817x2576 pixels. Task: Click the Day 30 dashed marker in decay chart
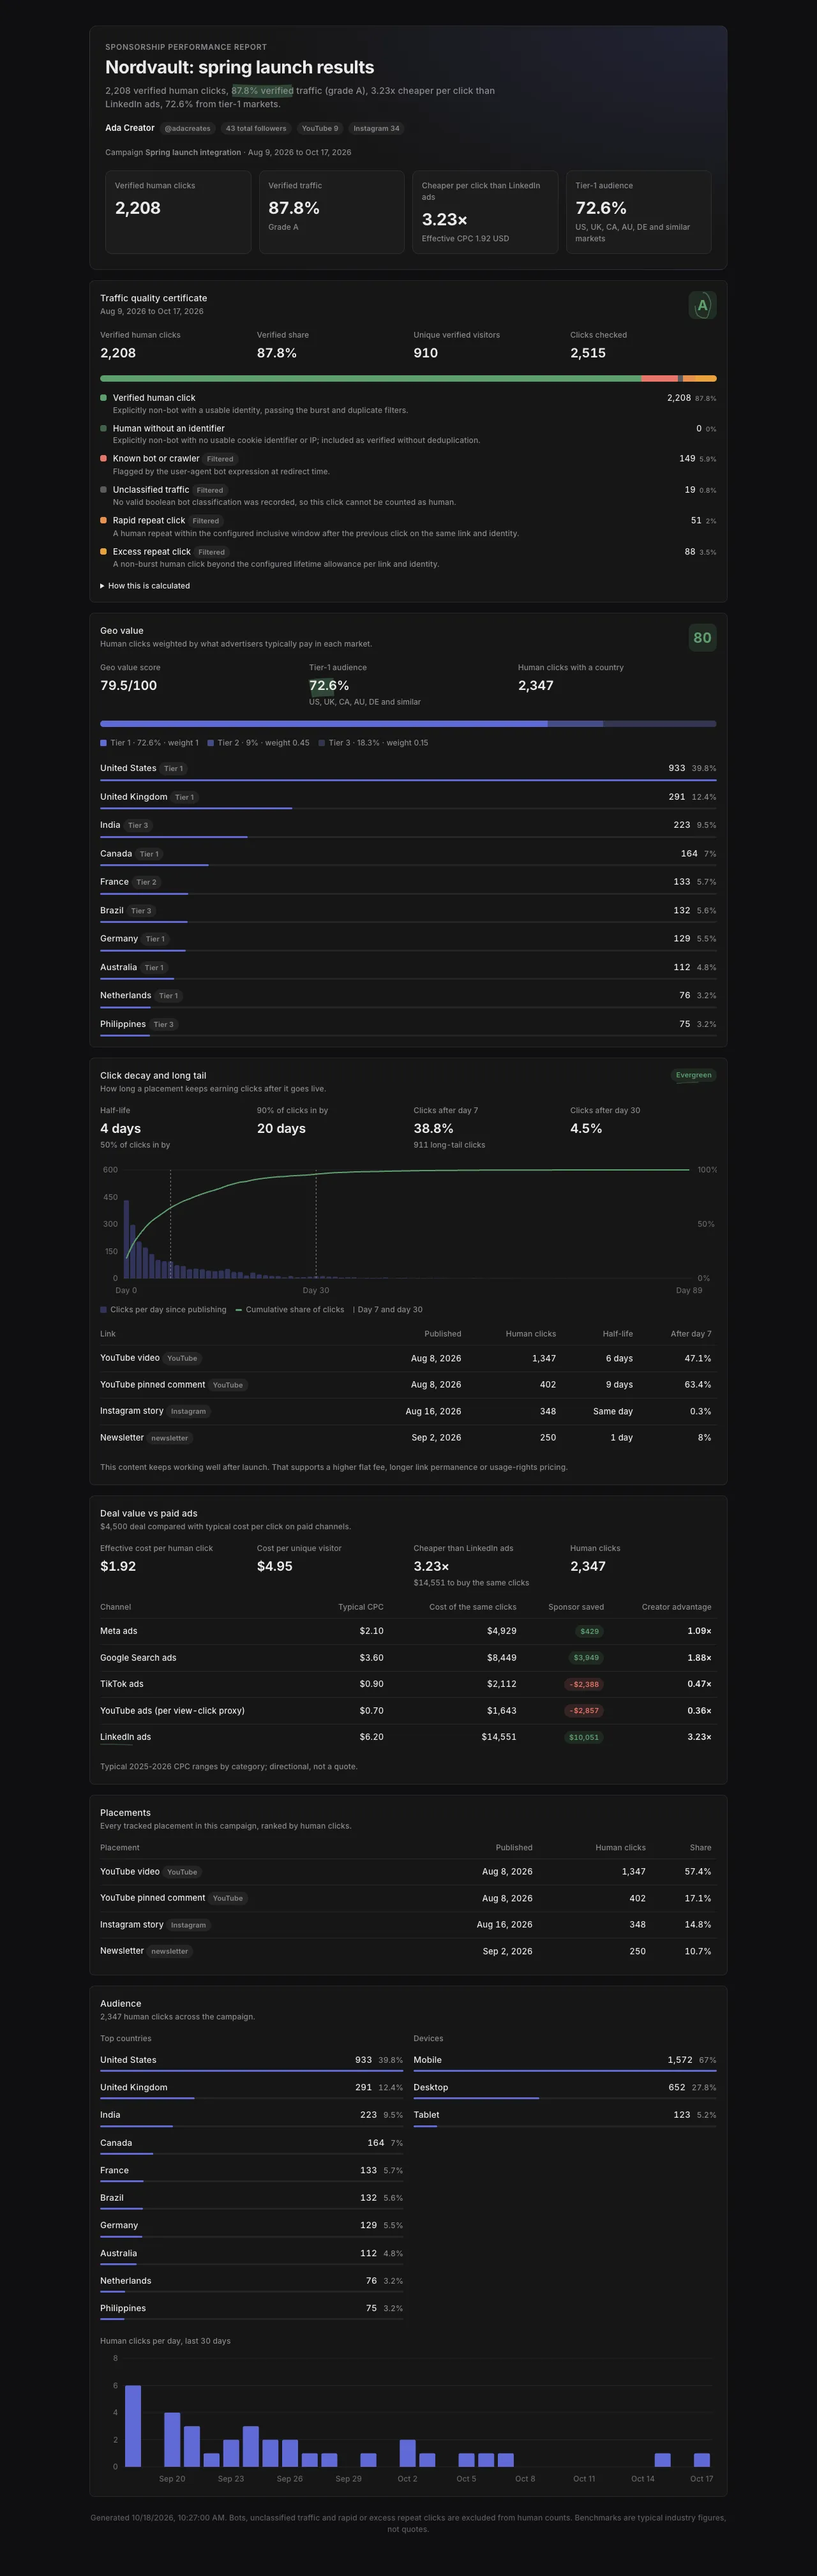316,1224
